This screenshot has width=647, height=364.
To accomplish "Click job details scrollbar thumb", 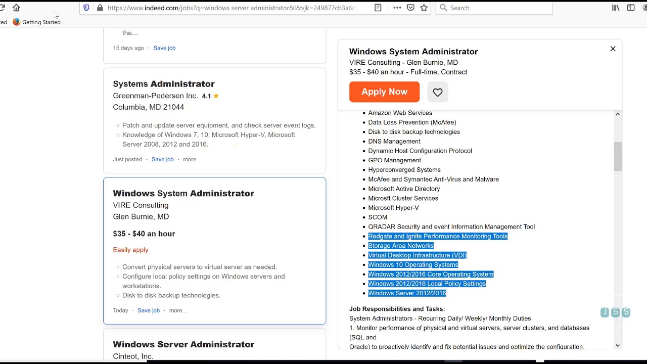I will click(617, 157).
